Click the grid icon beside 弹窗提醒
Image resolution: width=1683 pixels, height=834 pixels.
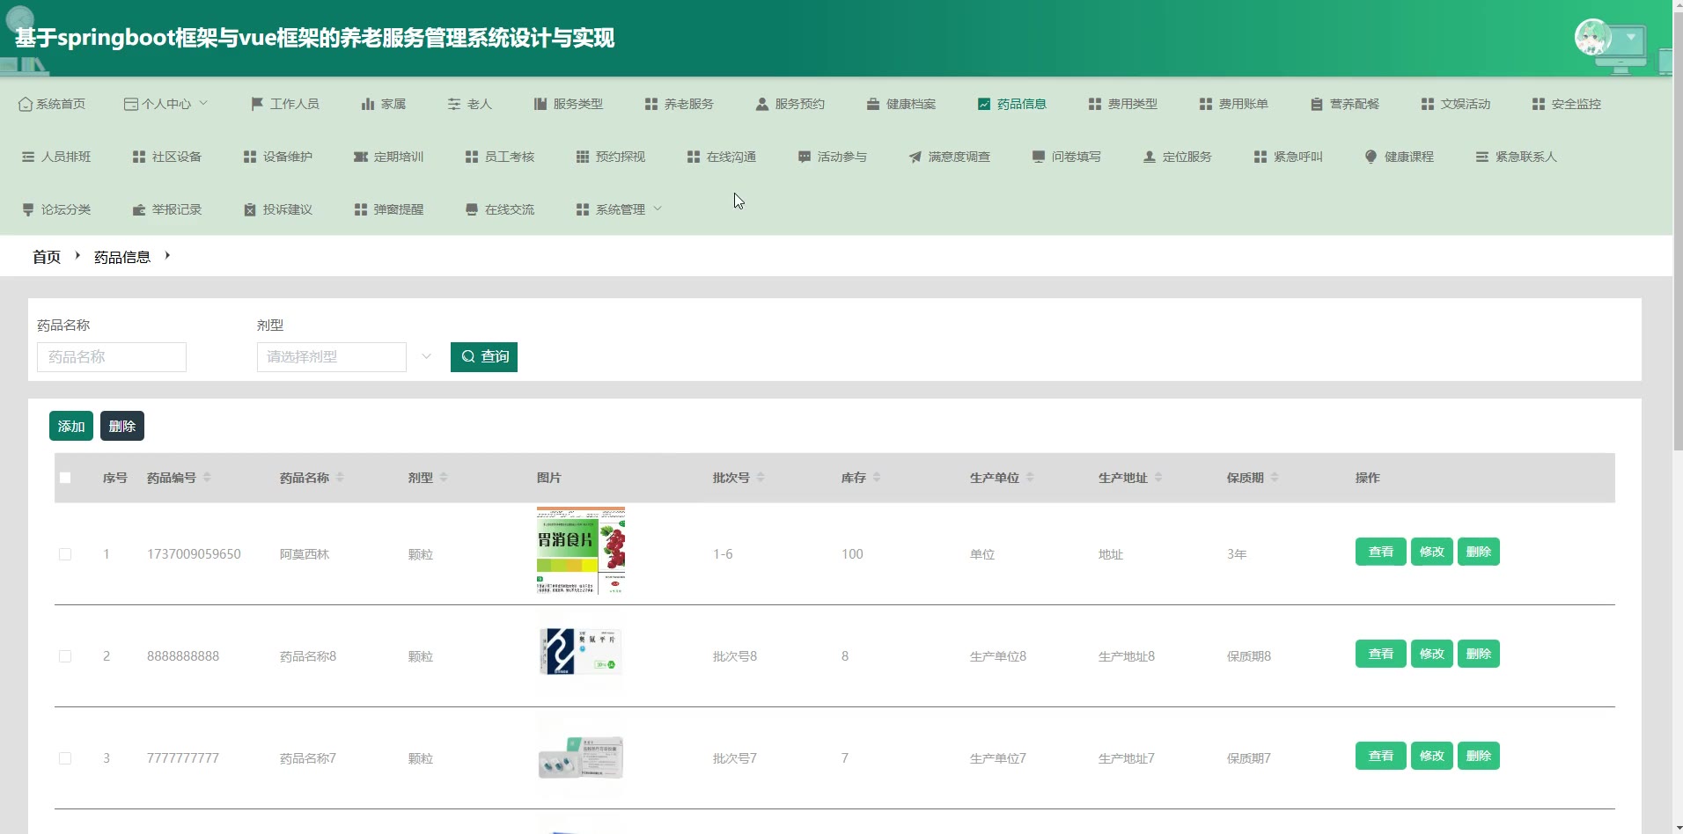pyautogui.click(x=361, y=209)
